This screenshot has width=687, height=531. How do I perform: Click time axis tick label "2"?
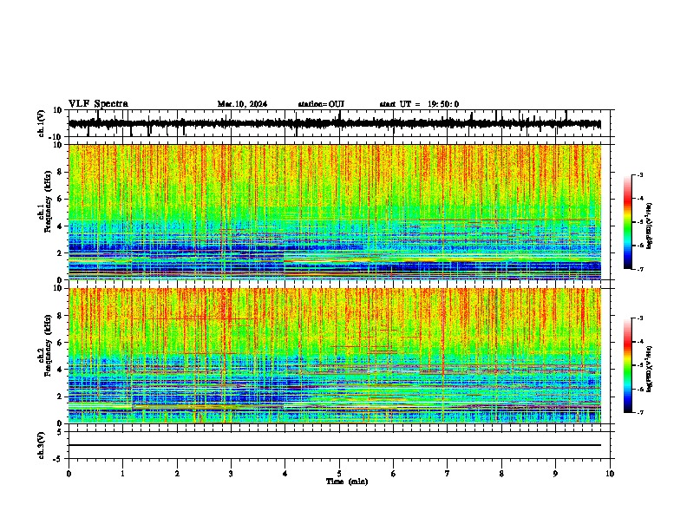click(x=177, y=474)
